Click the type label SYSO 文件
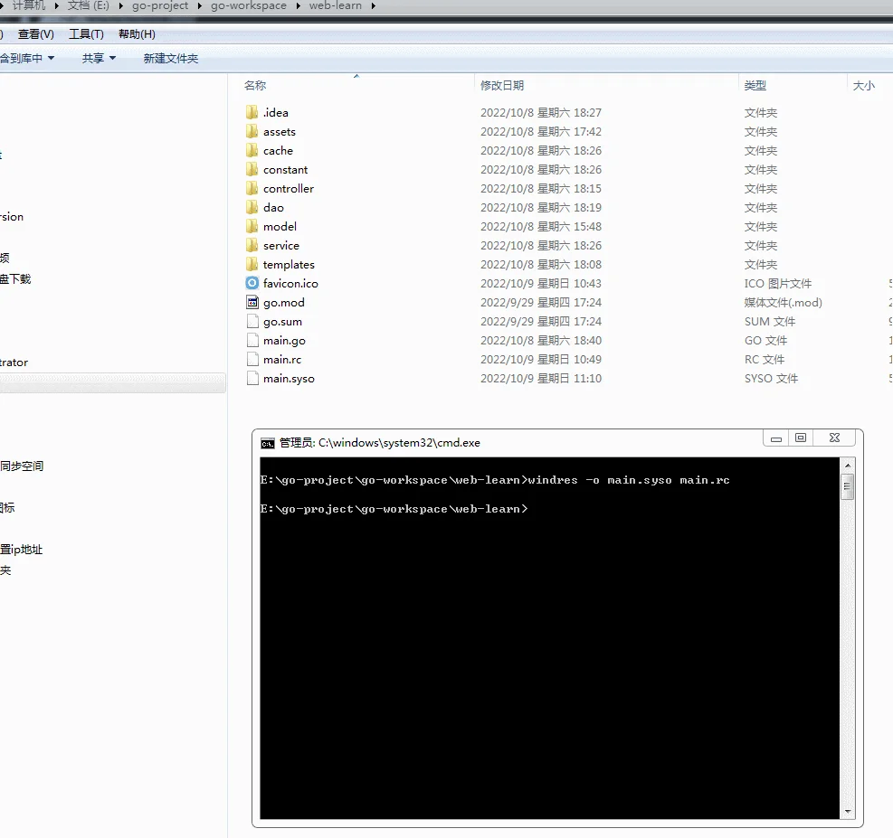 point(771,379)
